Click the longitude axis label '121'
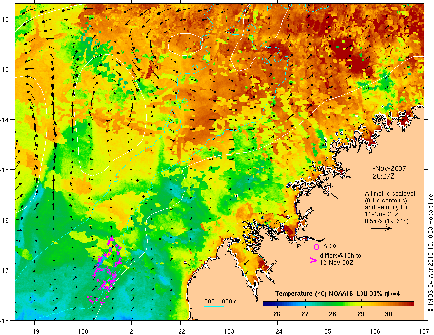 pyautogui.click(x=132, y=331)
